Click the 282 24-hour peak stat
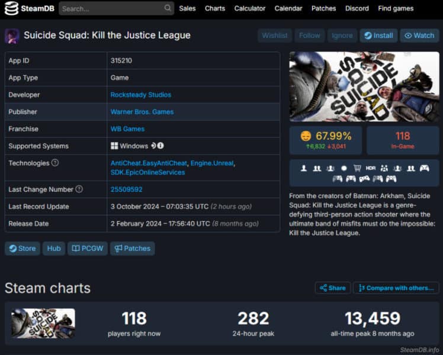The width and height of the screenshot is (443, 355). [x=253, y=324]
